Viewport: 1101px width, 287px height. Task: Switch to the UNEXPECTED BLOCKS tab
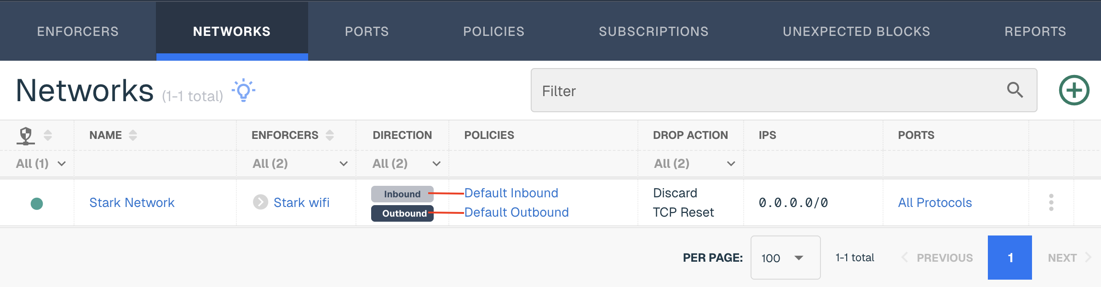click(856, 31)
